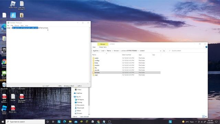220x124 pixels.
Task: Open Task View on the taskbar
Action: click(x=53, y=122)
